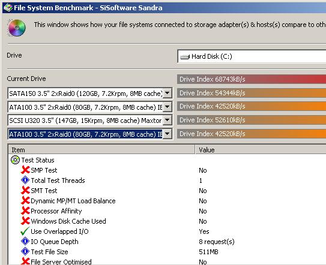Select the Test File Size row
Screen dimensions: 326x265
coord(167,252)
